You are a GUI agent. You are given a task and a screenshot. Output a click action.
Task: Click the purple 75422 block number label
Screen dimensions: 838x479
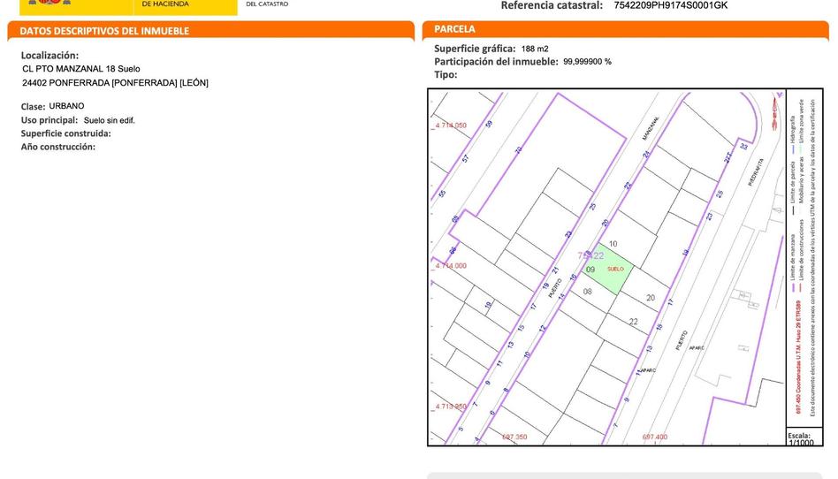(x=590, y=255)
